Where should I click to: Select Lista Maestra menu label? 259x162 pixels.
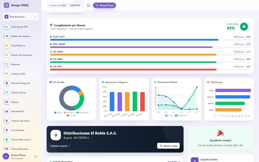point(18,45)
